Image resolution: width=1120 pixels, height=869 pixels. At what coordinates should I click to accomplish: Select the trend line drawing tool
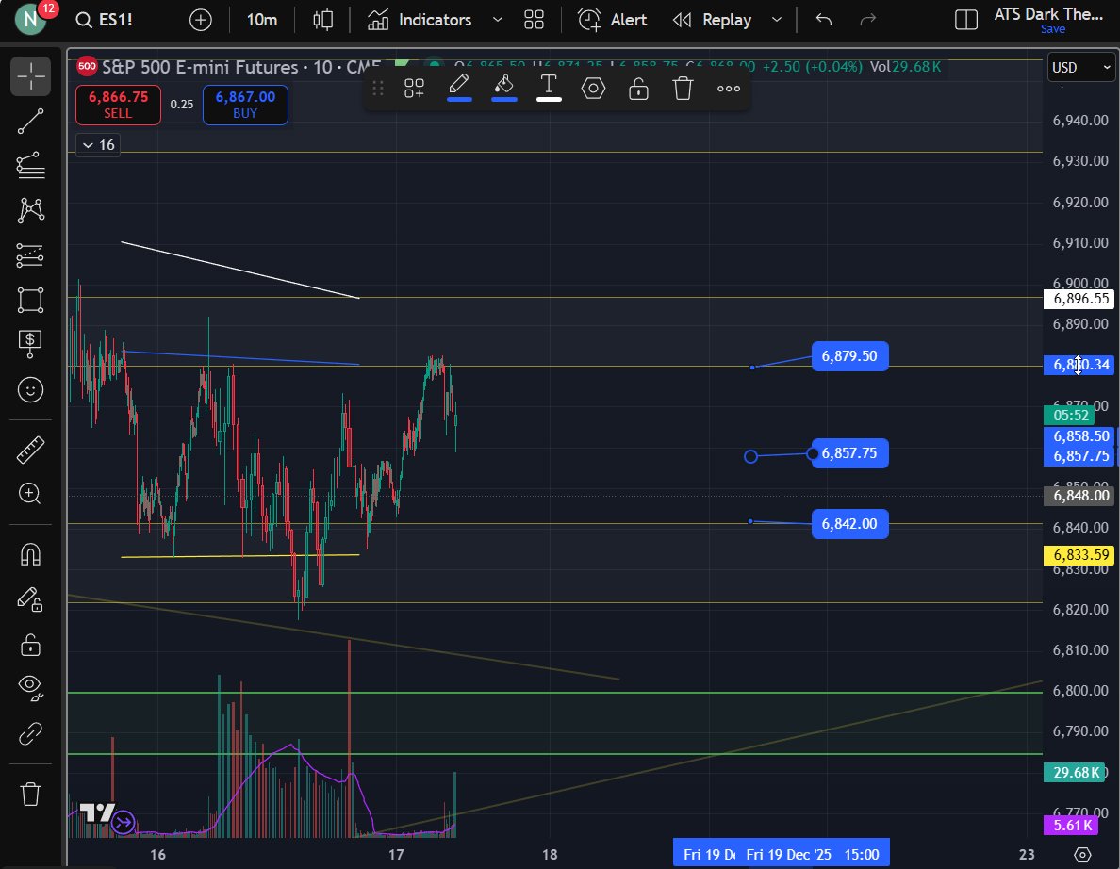tap(30, 122)
